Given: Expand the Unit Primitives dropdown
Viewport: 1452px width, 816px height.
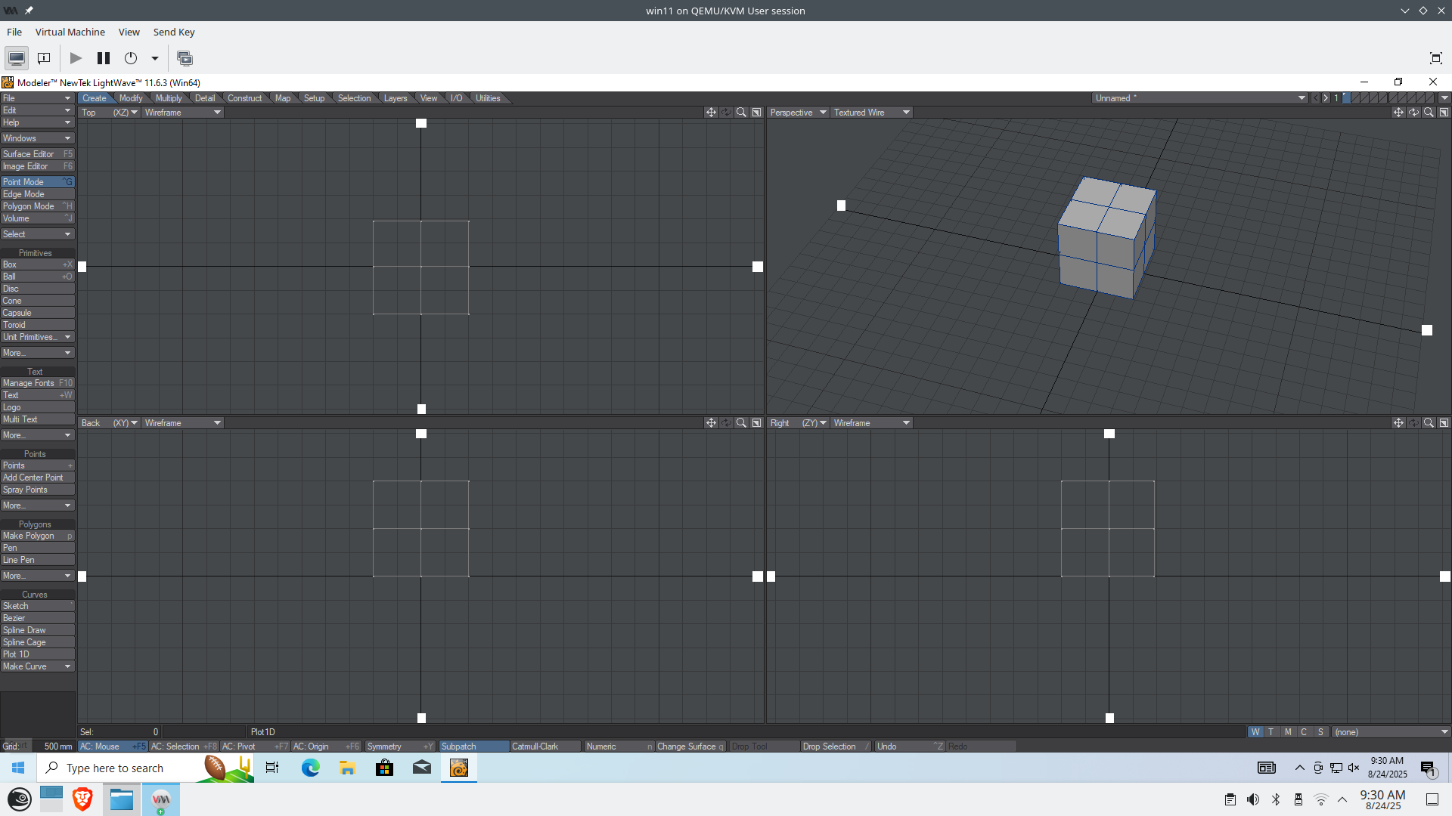Looking at the screenshot, I should pyautogui.click(x=37, y=337).
